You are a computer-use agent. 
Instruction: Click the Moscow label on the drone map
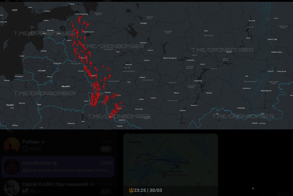pyautogui.click(x=129, y=65)
